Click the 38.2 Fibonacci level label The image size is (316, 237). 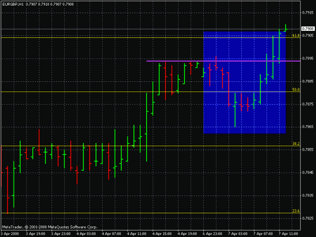tap(296, 144)
